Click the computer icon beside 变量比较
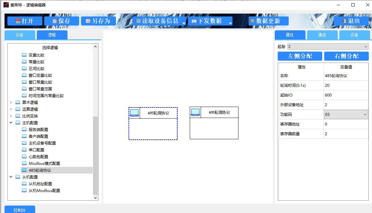Viewport: 372px width, 213px height. 24,55
